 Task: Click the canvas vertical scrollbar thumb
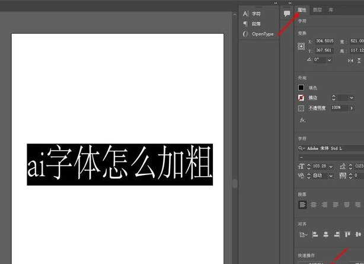[x=235, y=183]
